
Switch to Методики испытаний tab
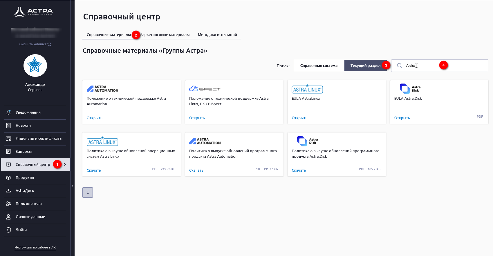click(217, 35)
